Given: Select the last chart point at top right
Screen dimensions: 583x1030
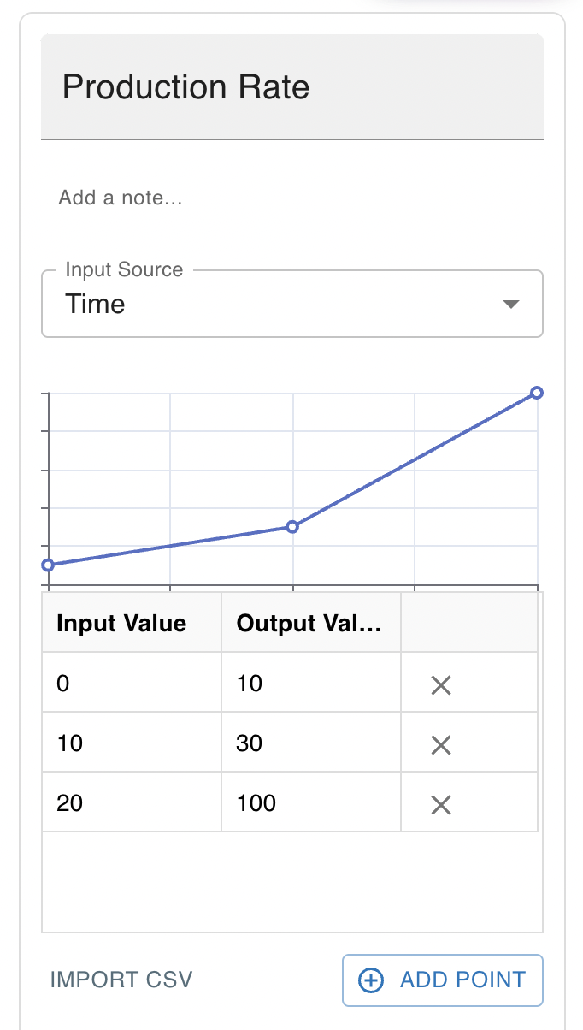Looking at the screenshot, I should pos(537,393).
